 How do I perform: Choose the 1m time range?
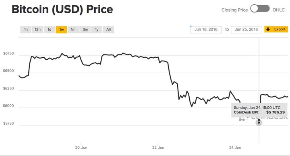(73, 30)
